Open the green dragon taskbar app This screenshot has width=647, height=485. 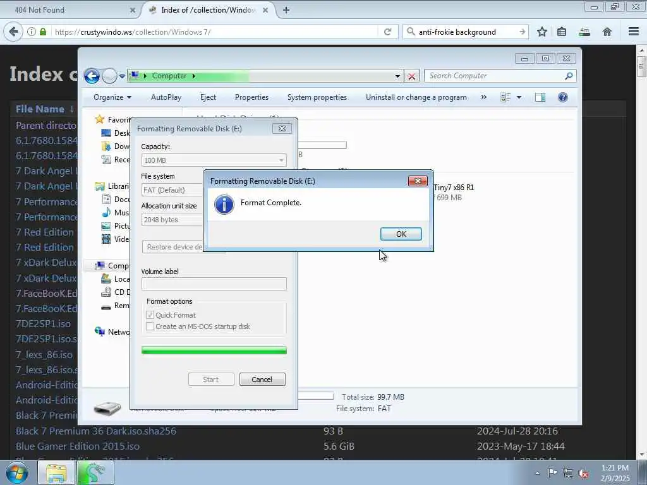pyautogui.click(x=95, y=473)
